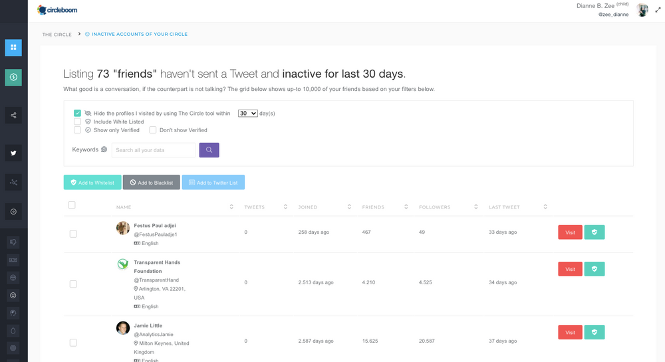The image size is (665, 362).
Task: Select the Jamie Little row checkbox
Action: (73, 343)
